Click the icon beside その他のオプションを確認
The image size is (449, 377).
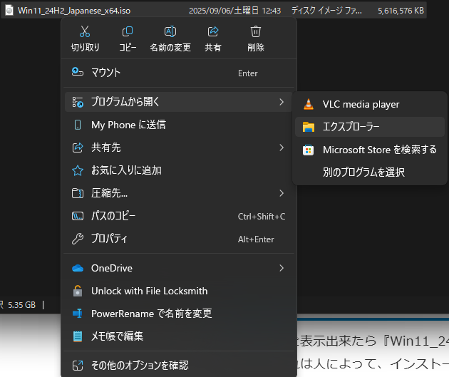pos(77,366)
